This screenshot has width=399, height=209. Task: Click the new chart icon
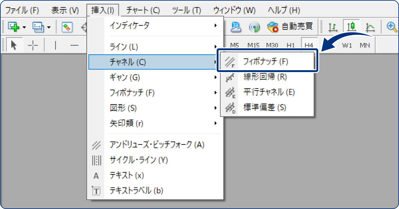(x=14, y=27)
